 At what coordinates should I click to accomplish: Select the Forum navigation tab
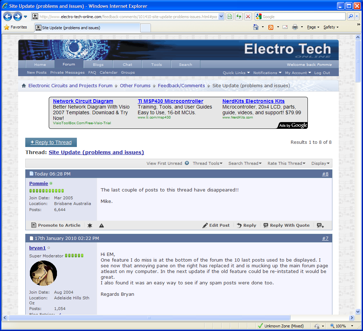pyautogui.click(x=69, y=64)
